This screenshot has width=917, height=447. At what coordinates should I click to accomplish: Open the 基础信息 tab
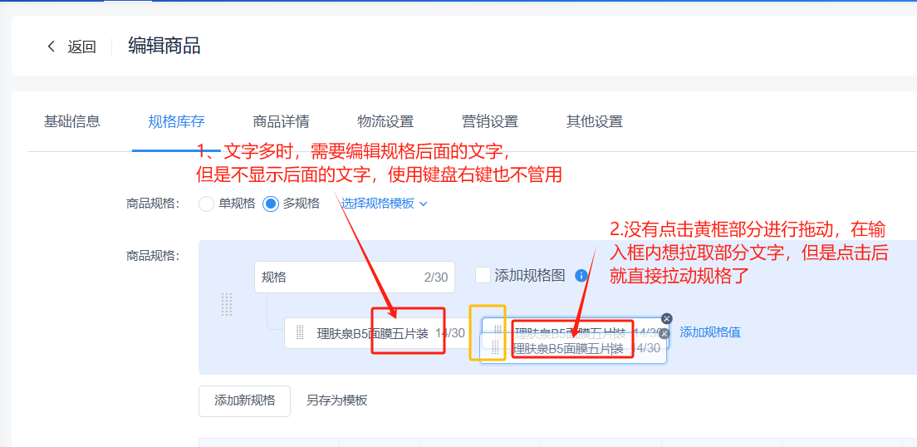click(x=72, y=121)
